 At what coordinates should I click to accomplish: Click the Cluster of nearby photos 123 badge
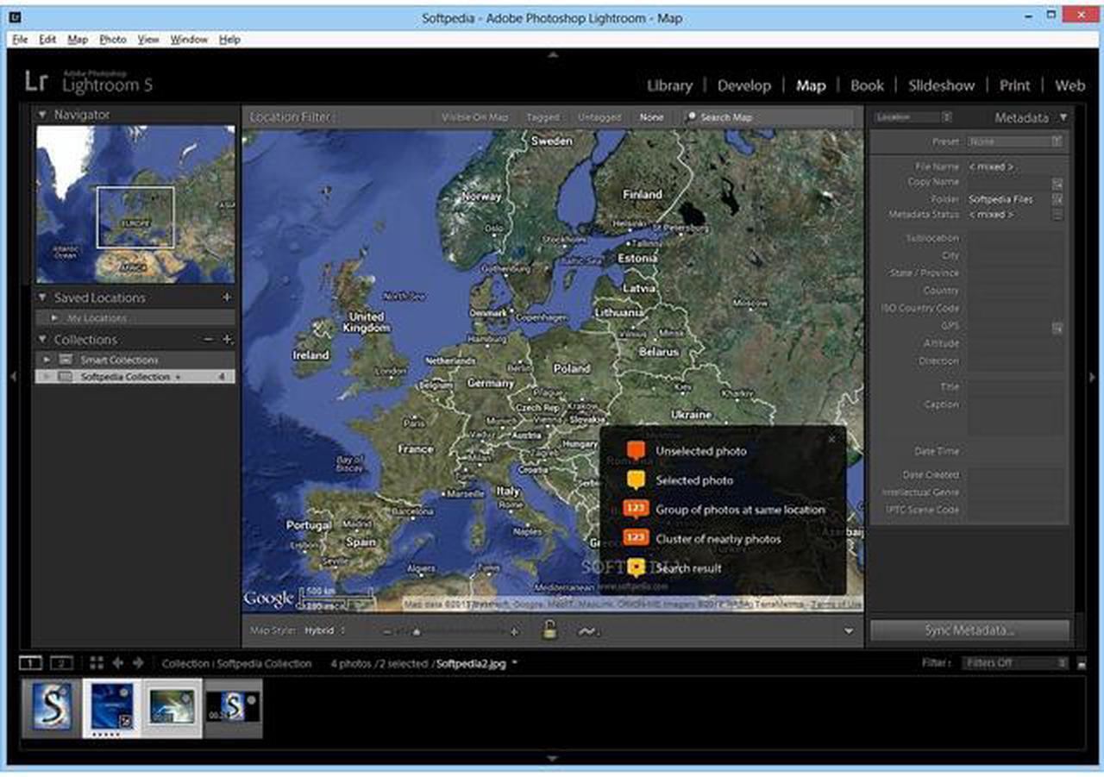point(636,538)
